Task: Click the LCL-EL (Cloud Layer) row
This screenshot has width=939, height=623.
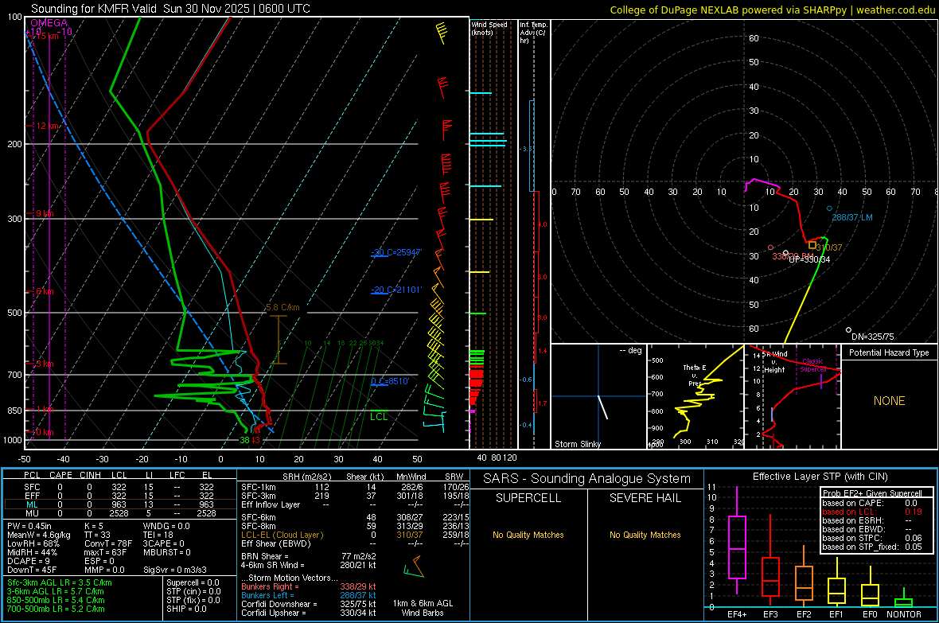Action: pos(355,535)
